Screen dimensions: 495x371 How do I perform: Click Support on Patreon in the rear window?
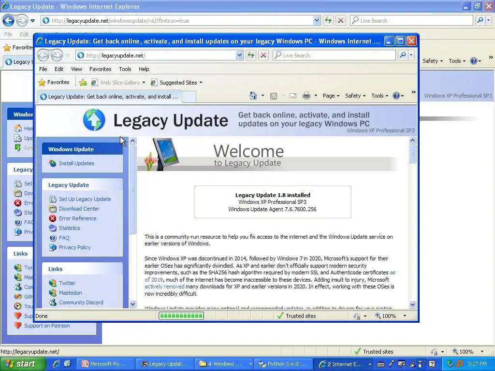[x=47, y=326]
